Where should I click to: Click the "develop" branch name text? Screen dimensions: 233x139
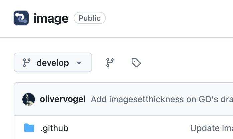click(x=53, y=63)
